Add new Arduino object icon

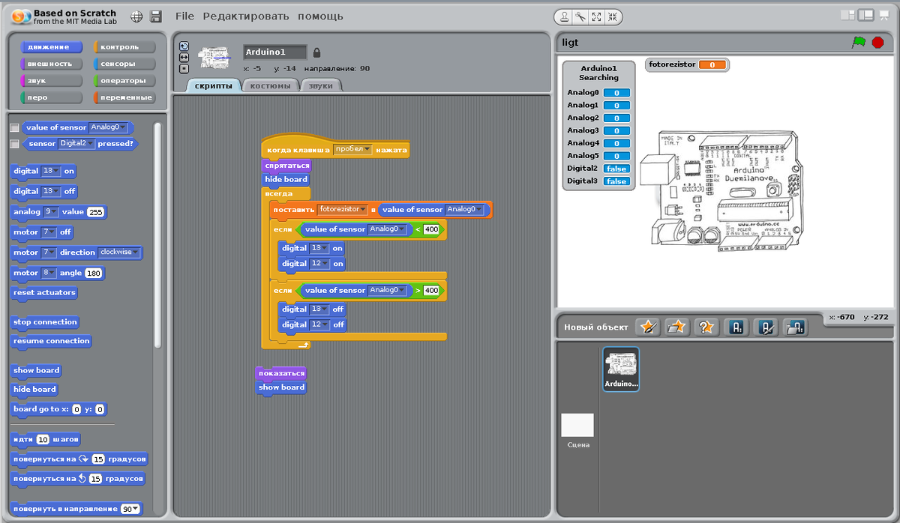pyautogui.click(x=736, y=327)
